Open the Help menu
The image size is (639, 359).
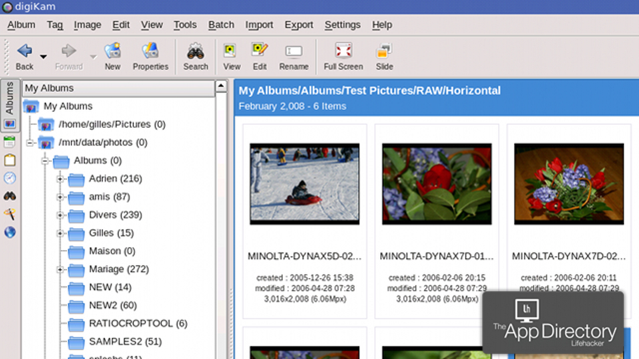pyautogui.click(x=382, y=25)
